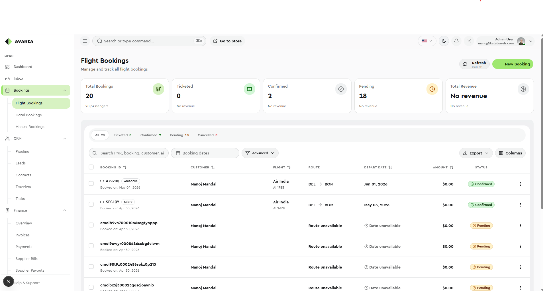Click Sabre tag on SPGLQY
The width and height of the screenshot is (543, 291).
click(x=128, y=202)
